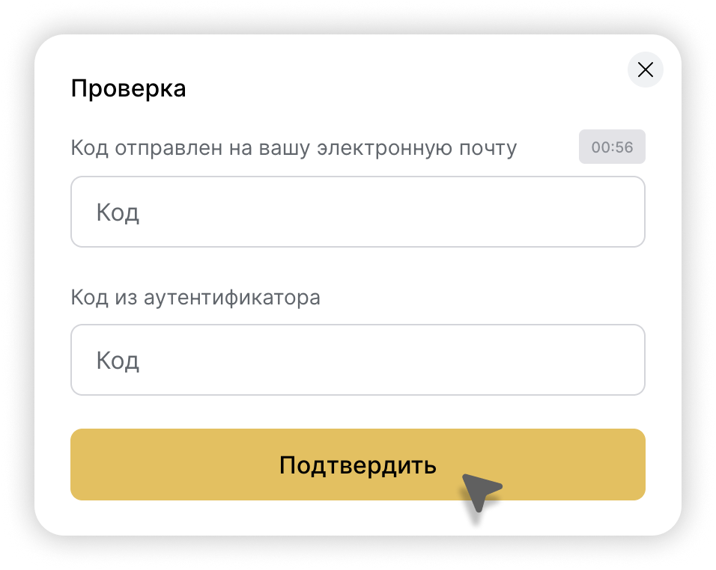Dismiss the verification popup using the cross icon
The image size is (716, 570).
(645, 70)
